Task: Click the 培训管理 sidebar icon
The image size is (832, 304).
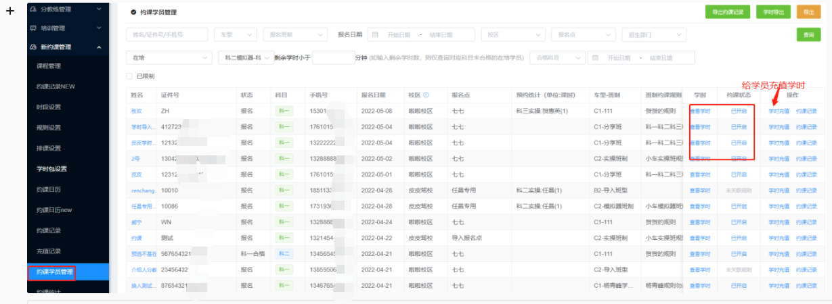Action: tap(34, 28)
